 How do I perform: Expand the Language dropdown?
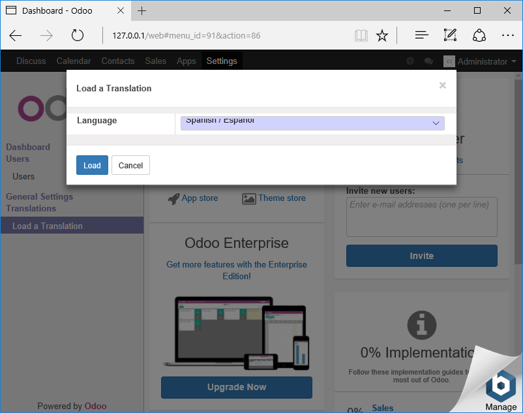click(312, 123)
